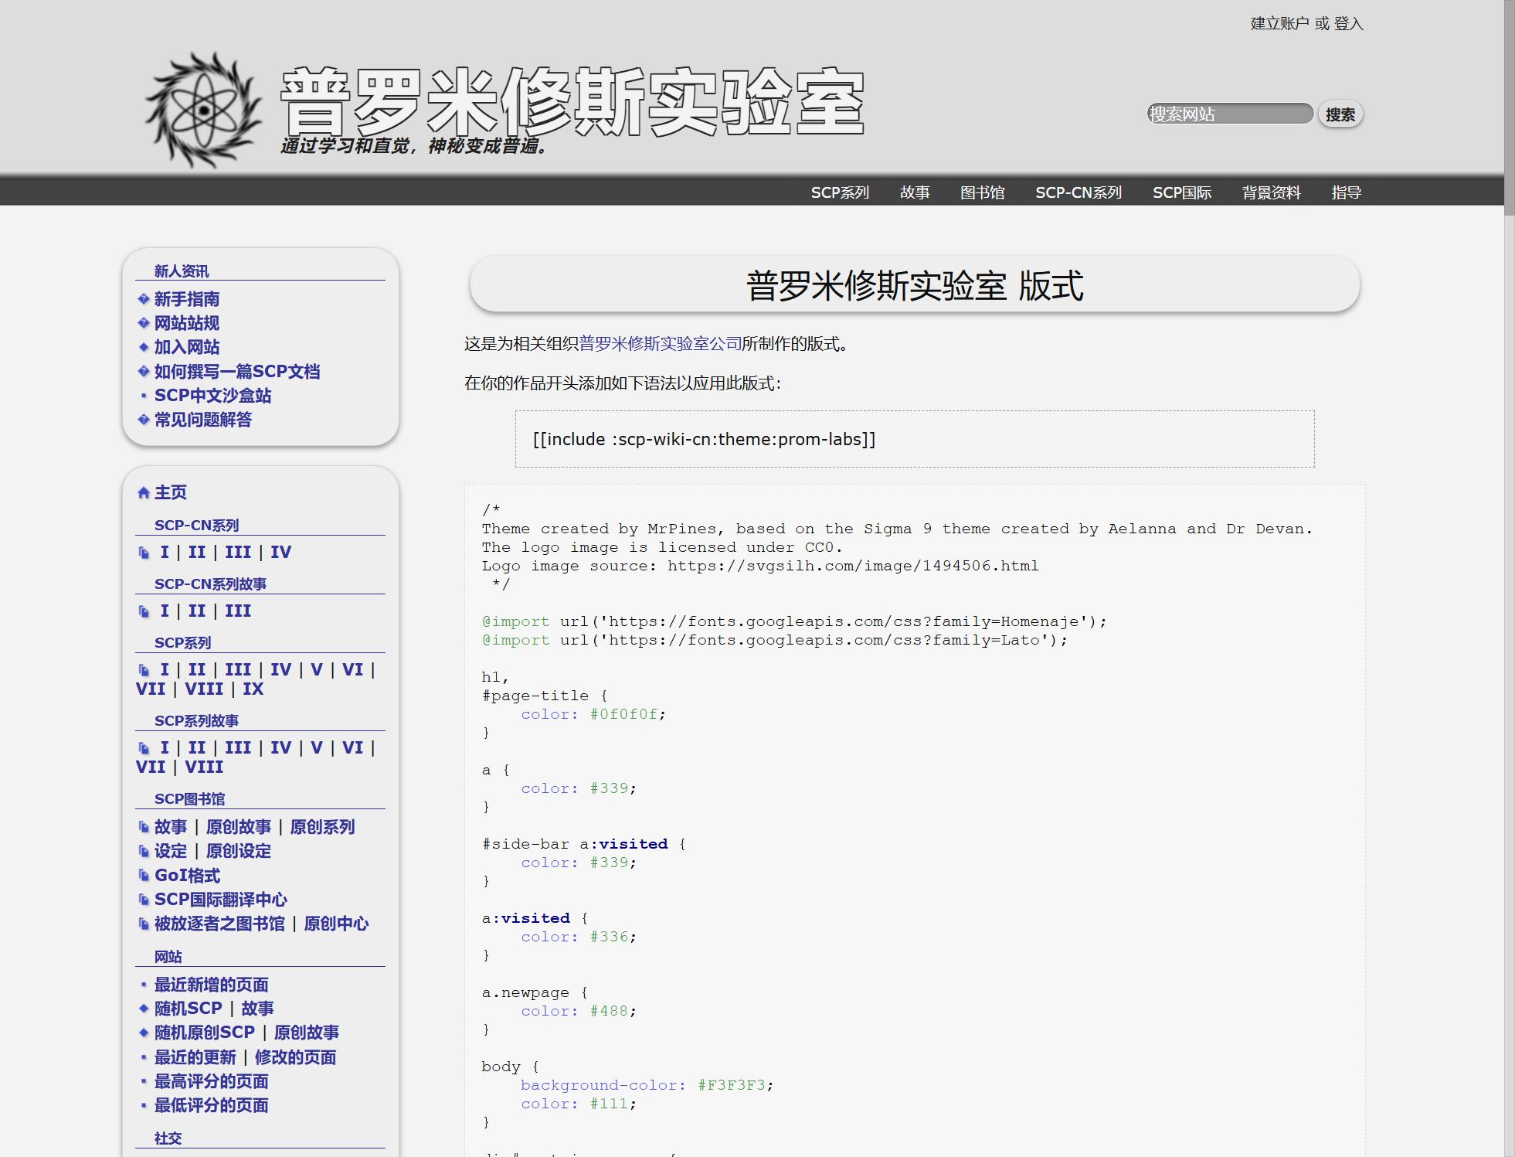This screenshot has height=1157, width=1515.
Task: Click page icon next to SCP-CN series numerals
Action: [x=144, y=553]
